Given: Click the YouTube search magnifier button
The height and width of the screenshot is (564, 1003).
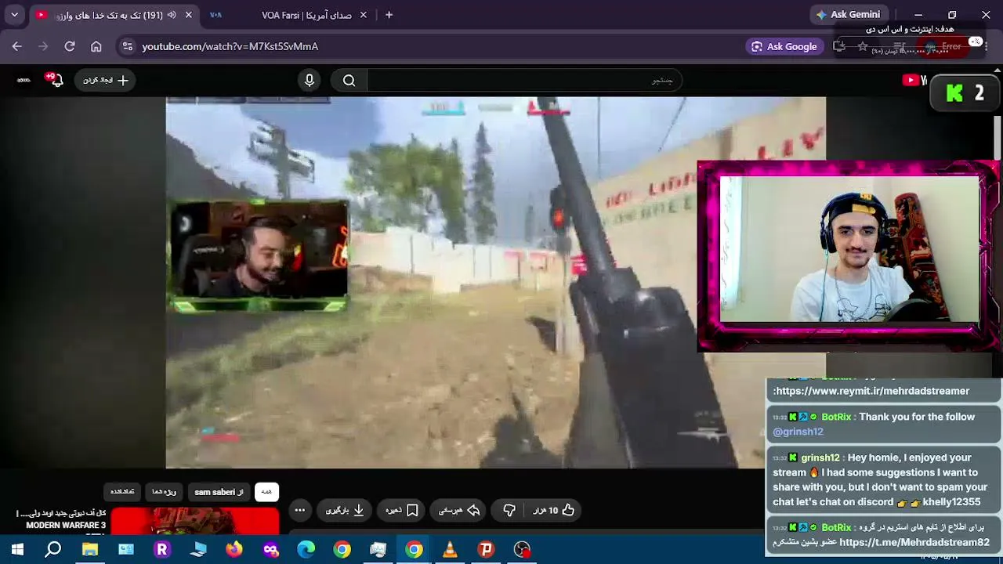Looking at the screenshot, I should (x=349, y=80).
